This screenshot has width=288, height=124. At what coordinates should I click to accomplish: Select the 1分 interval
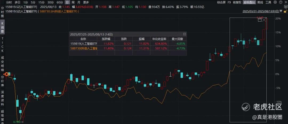point(26,2)
